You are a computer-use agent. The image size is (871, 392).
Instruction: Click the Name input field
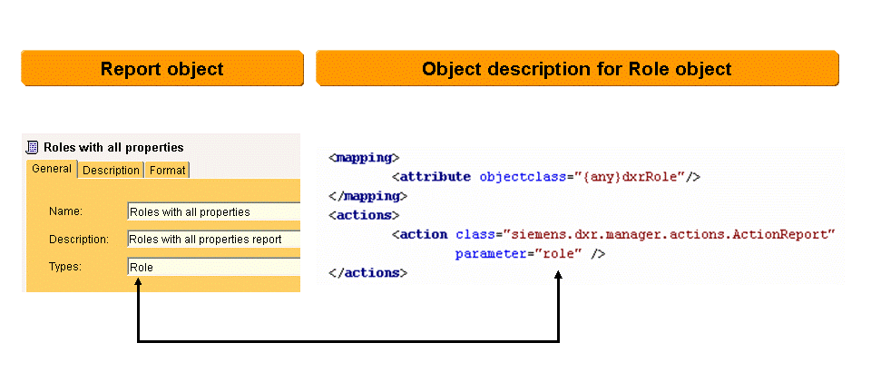213,212
